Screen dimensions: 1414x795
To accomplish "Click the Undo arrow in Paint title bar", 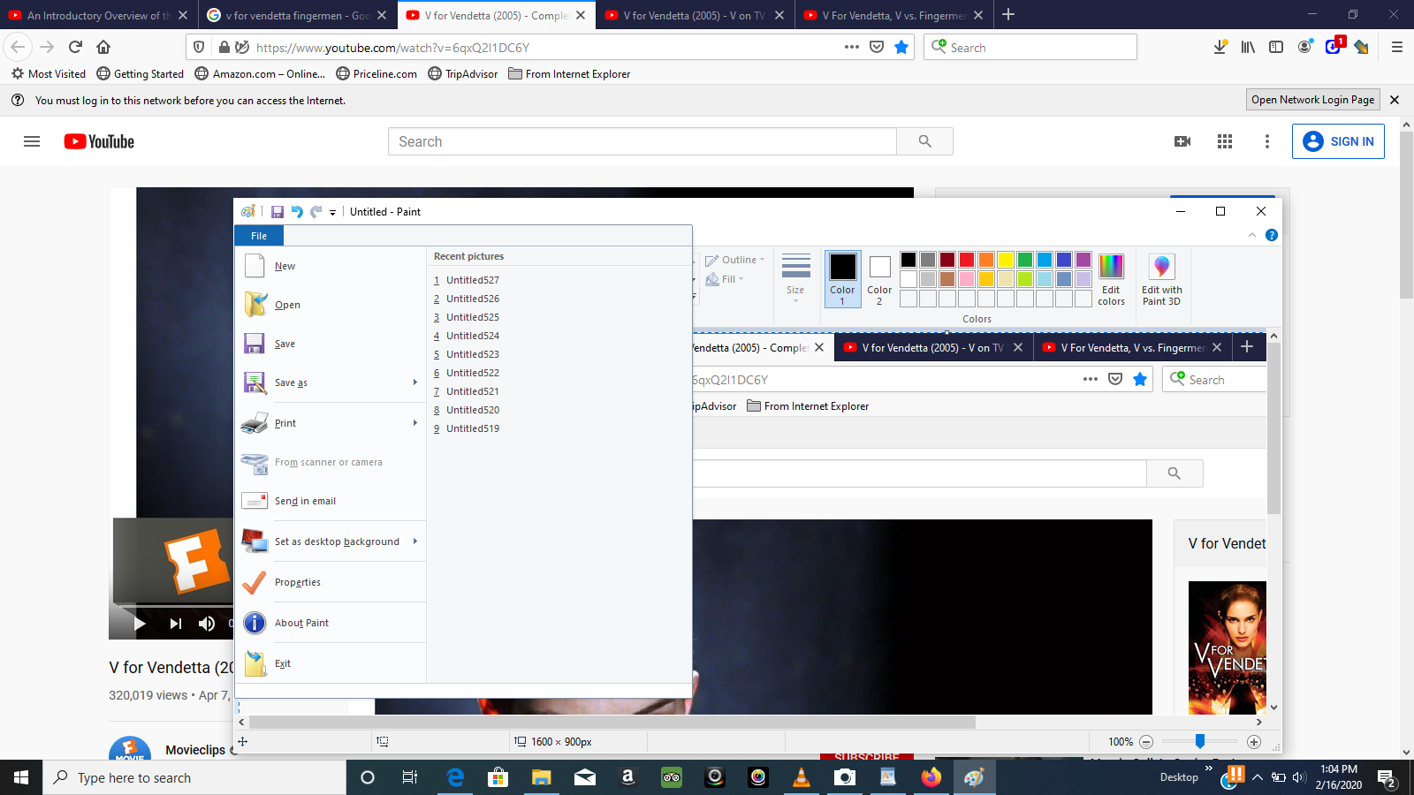I will tap(297, 212).
